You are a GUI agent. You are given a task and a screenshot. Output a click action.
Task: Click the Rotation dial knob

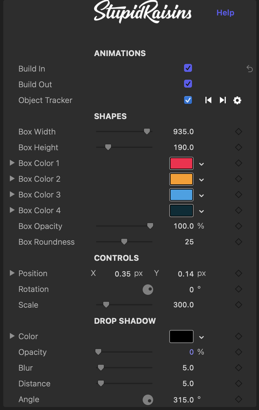click(148, 290)
